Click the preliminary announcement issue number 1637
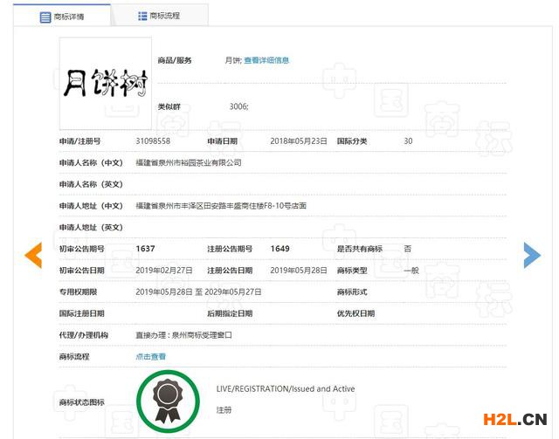 tap(145, 249)
